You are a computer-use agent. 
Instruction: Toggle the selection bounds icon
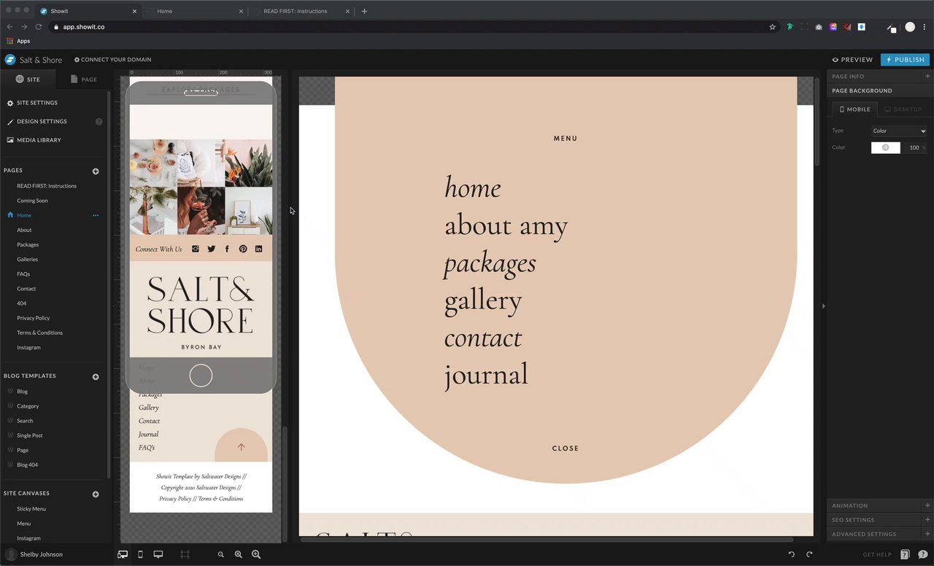tap(185, 555)
